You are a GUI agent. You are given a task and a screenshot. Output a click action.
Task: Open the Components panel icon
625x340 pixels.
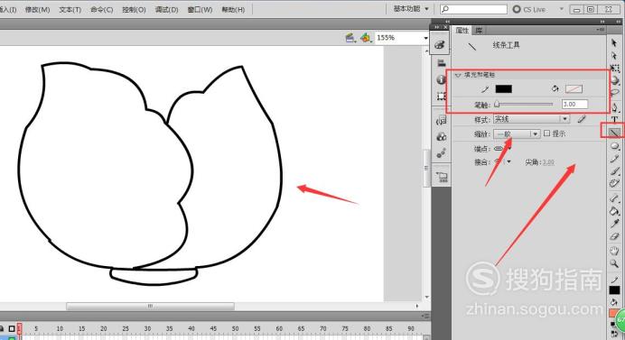442,137
